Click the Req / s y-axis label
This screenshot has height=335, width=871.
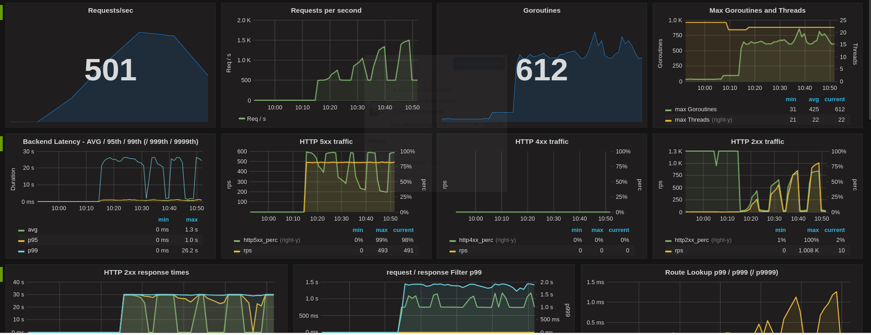pyautogui.click(x=228, y=63)
